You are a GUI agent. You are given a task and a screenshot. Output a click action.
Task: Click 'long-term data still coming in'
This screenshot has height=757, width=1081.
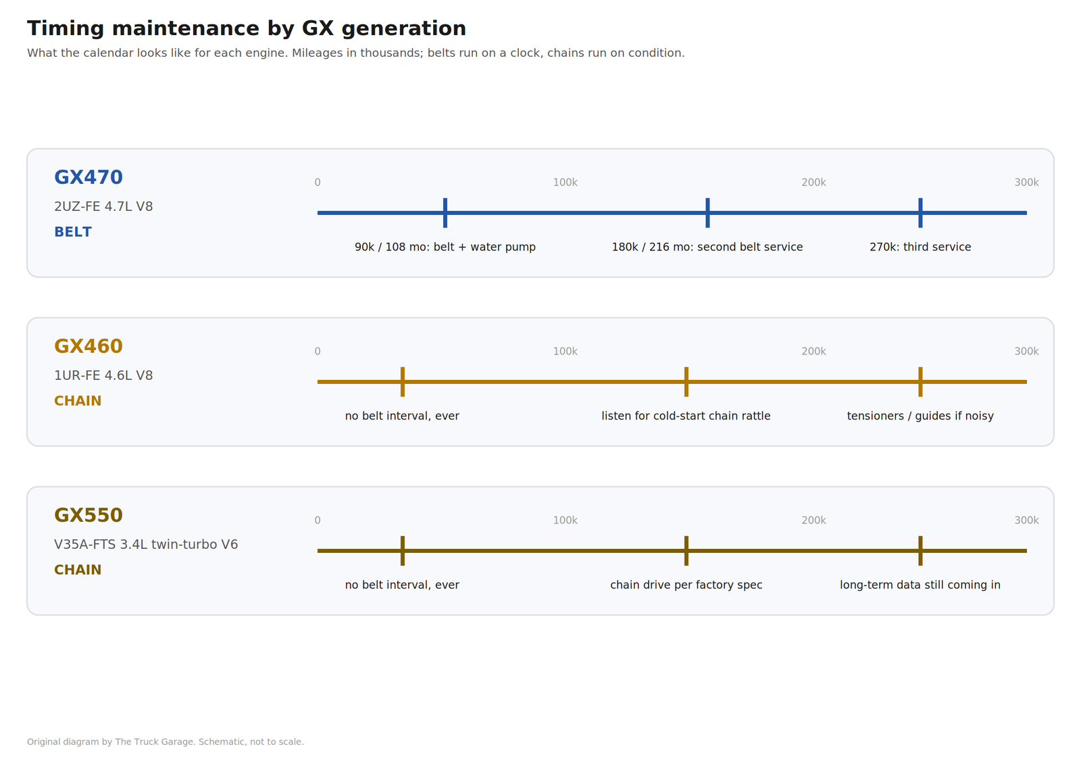click(920, 585)
